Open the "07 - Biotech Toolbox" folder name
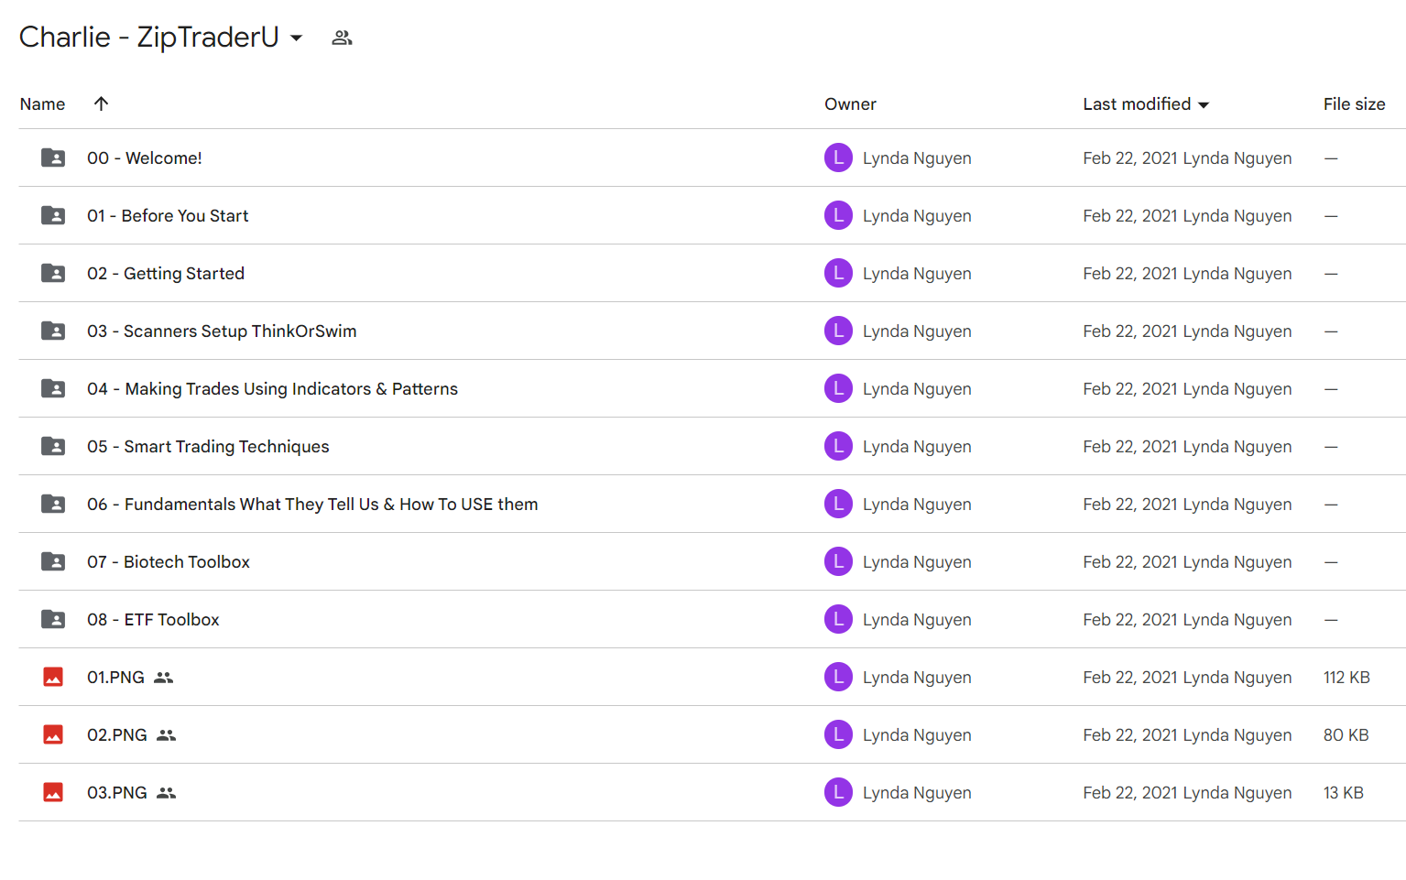Viewport: 1406px width, 880px height. click(x=169, y=562)
